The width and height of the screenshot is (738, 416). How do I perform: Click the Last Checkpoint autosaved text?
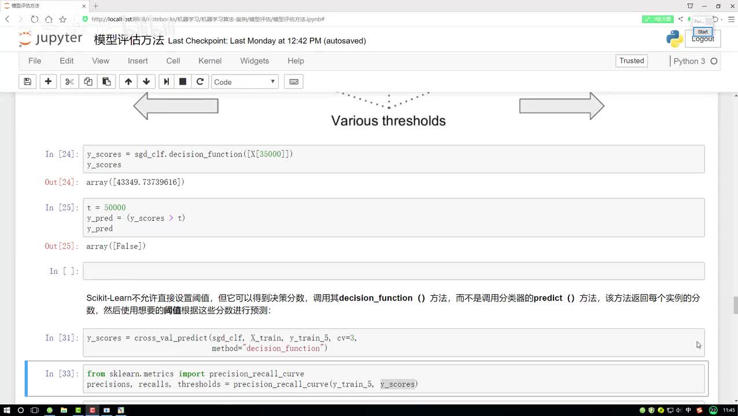(x=267, y=40)
